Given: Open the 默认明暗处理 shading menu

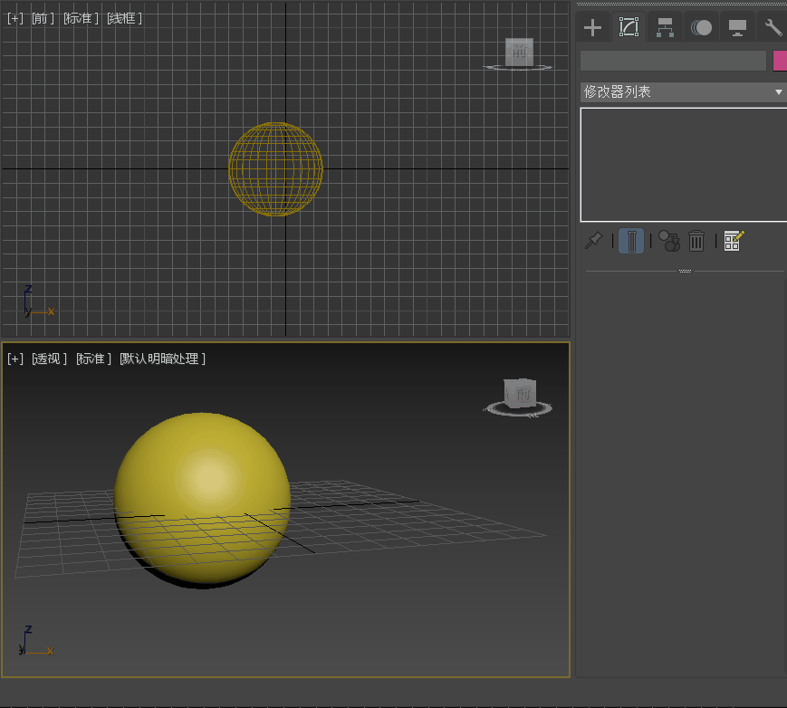Looking at the screenshot, I should point(163,359).
